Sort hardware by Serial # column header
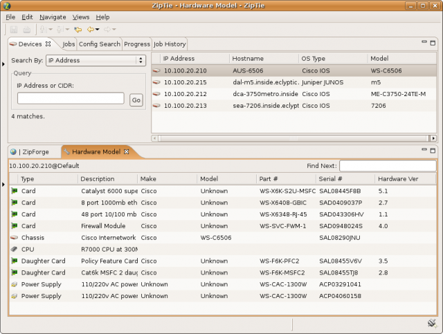The width and height of the screenshot is (443, 334). 345,179
